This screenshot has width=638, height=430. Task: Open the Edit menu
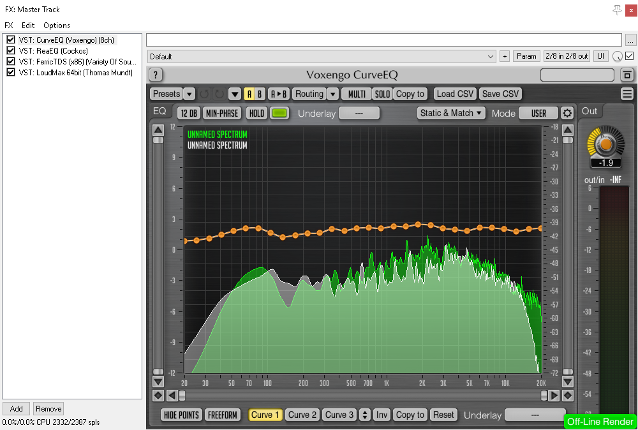click(28, 26)
